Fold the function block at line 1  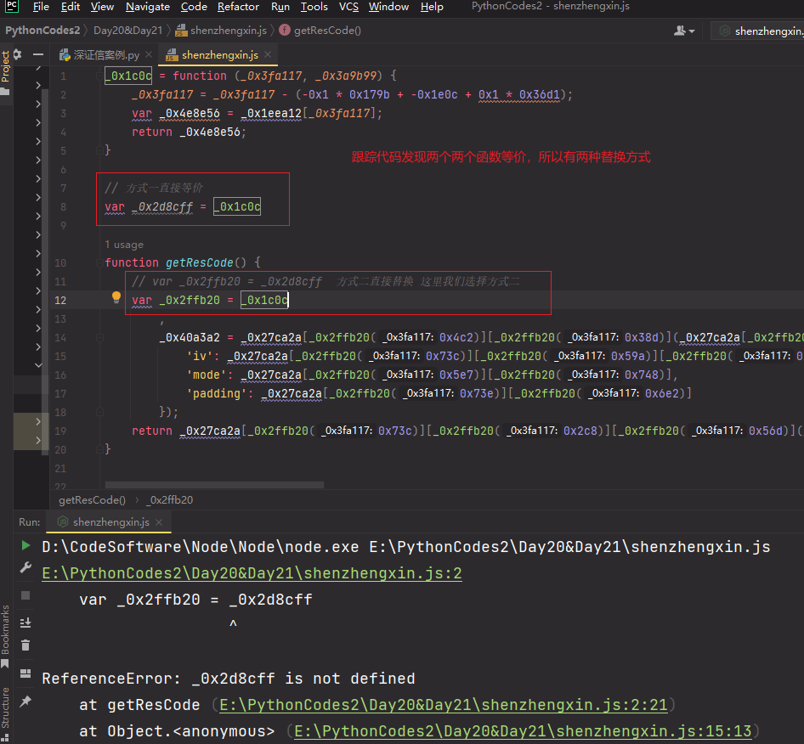99,76
